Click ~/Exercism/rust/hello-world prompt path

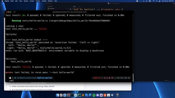tap(34, 78)
